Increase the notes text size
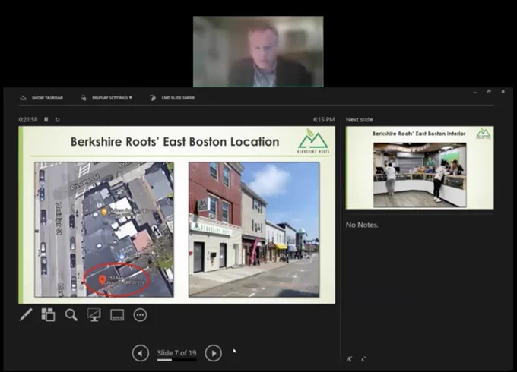Image resolution: width=517 pixels, height=372 pixels. pos(349,359)
